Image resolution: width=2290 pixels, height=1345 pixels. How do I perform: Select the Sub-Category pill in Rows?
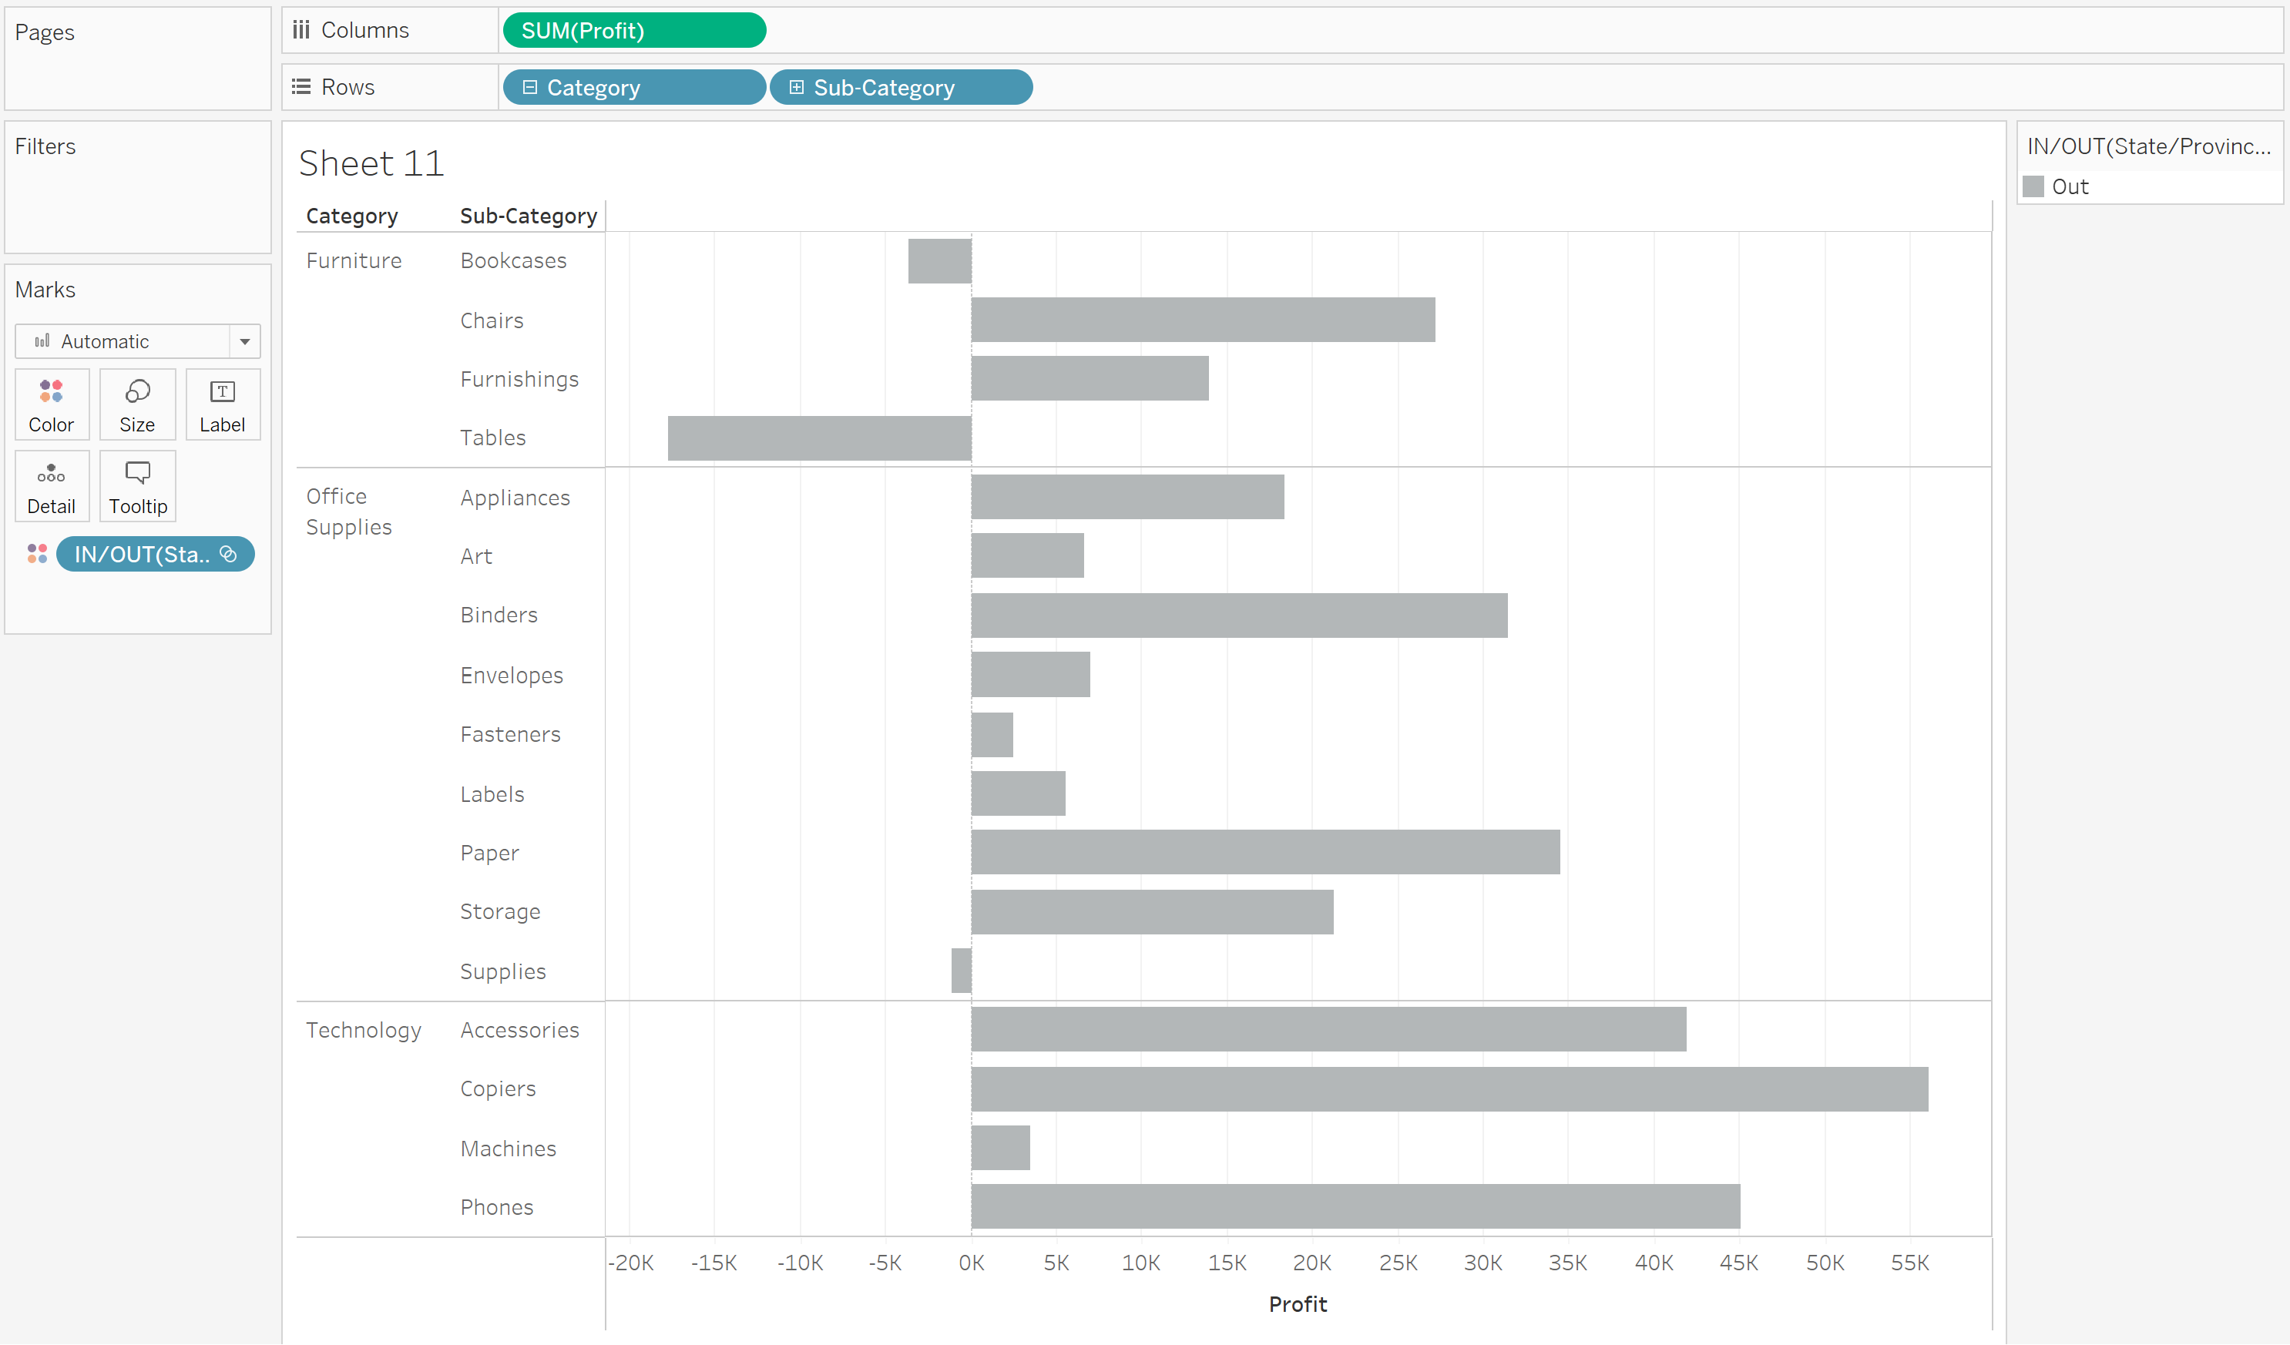(901, 87)
